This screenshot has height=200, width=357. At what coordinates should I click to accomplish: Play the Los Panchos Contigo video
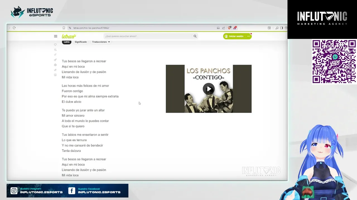point(209,89)
